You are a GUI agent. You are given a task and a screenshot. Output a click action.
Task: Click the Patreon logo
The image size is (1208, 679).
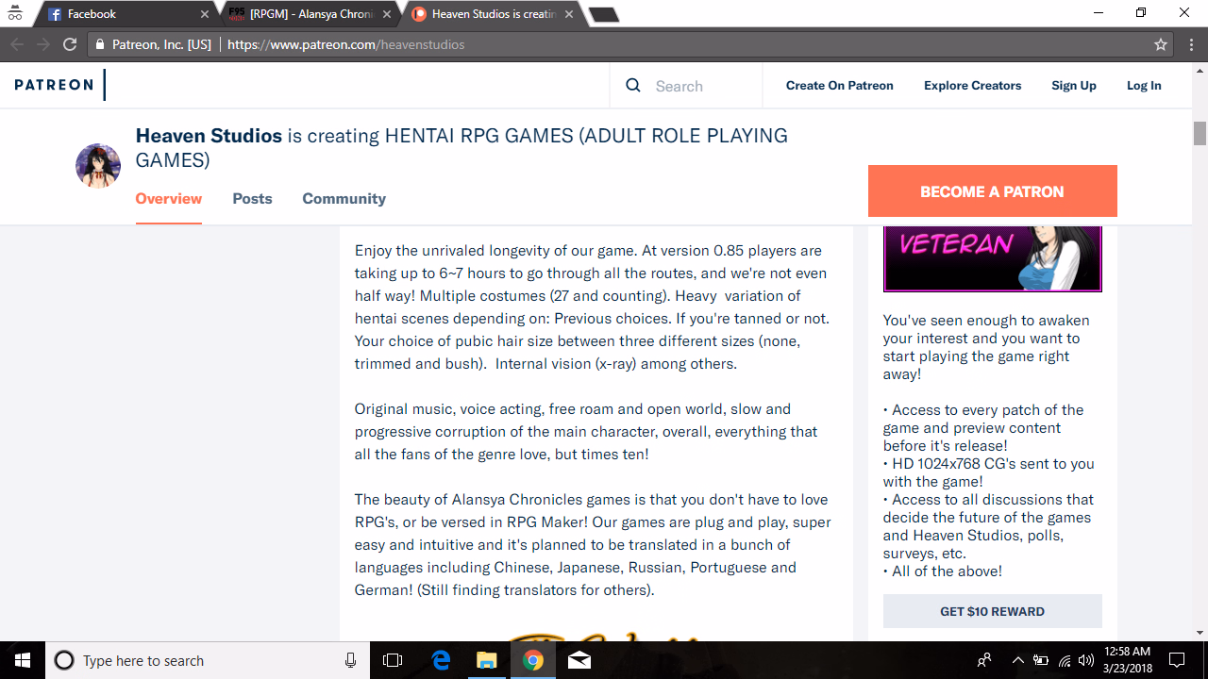click(54, 85)
